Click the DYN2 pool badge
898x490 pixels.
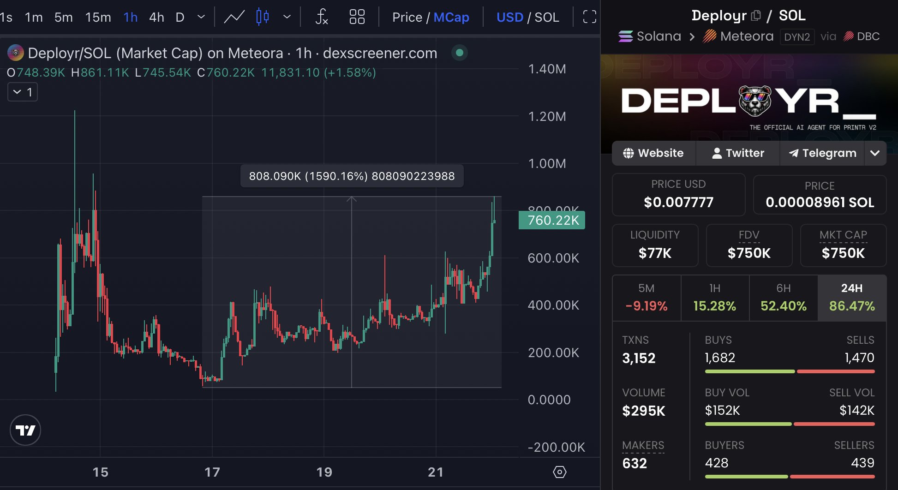click(x=797, y=36)
